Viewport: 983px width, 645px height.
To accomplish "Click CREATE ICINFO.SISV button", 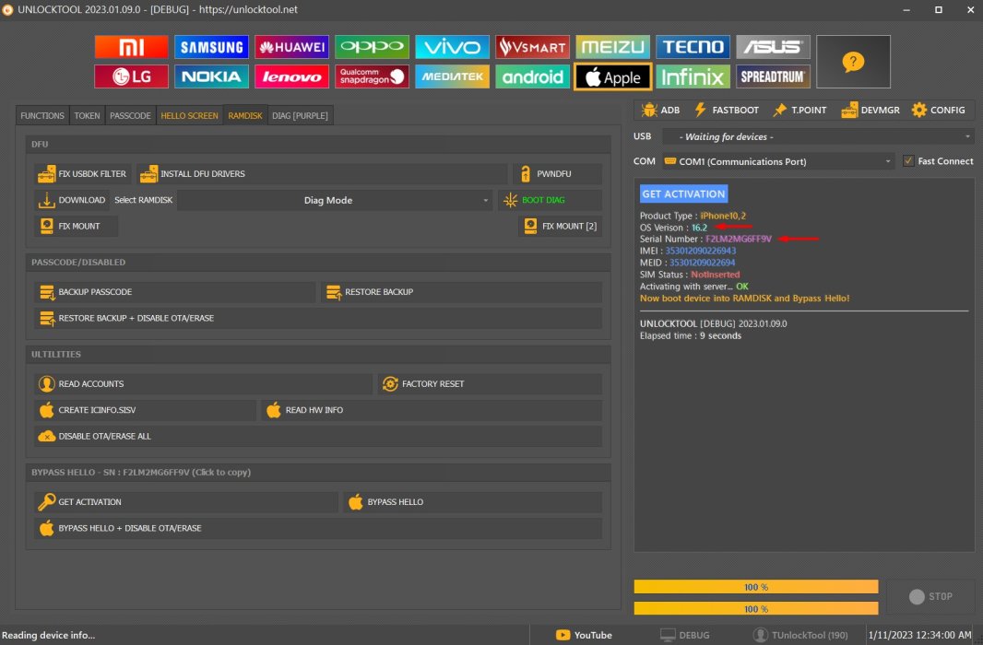I will coord(146,410).
